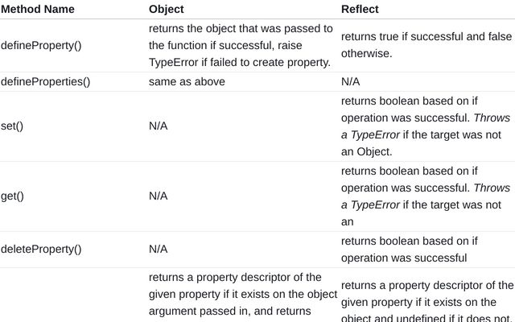Image resolution: width=515 pixels, height=322 pixels.
Task: Click N/A in the set() Object cell
Action: 159,126
